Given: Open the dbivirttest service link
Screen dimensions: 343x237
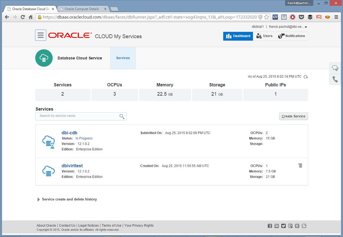Looking at the screenshot, I should [72, 166].
